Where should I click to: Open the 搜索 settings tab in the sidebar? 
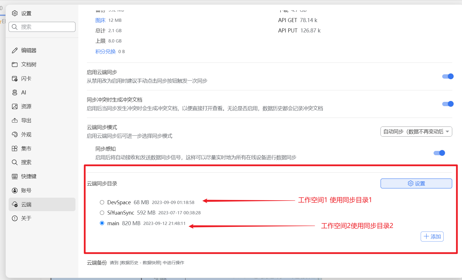pyautogui.click(x=42, y=162)
